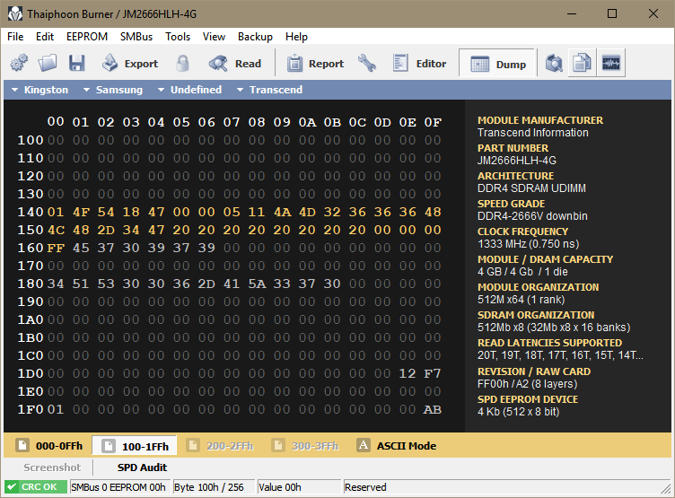Click the Byte 100h / 256 status field
The height and width of the screenshot is (498, 675).
[213, 487]
